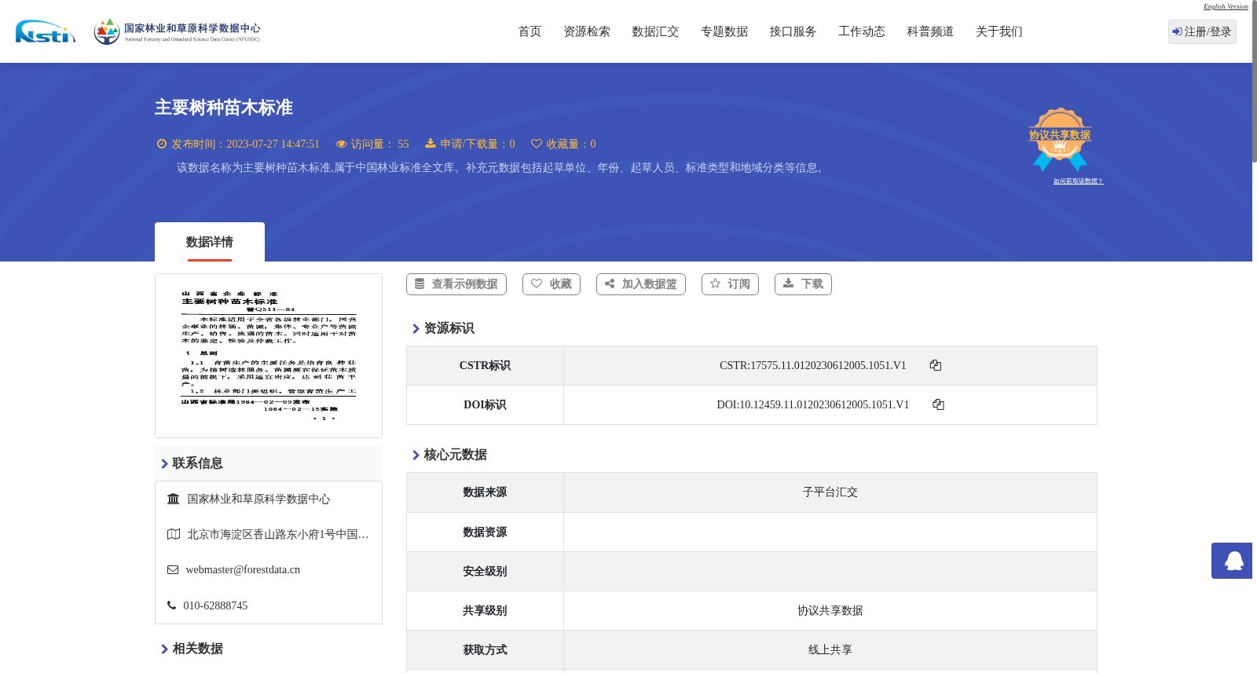Click the 注册/登录 button

click(x=1202, y=31)
